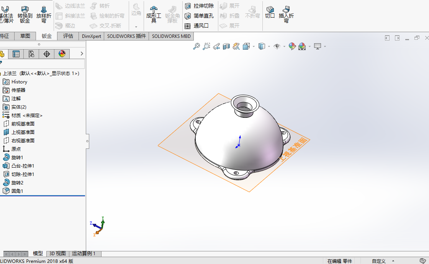
Task: Select the 旋转2 revolve feature
Action: tap(13, 183)
